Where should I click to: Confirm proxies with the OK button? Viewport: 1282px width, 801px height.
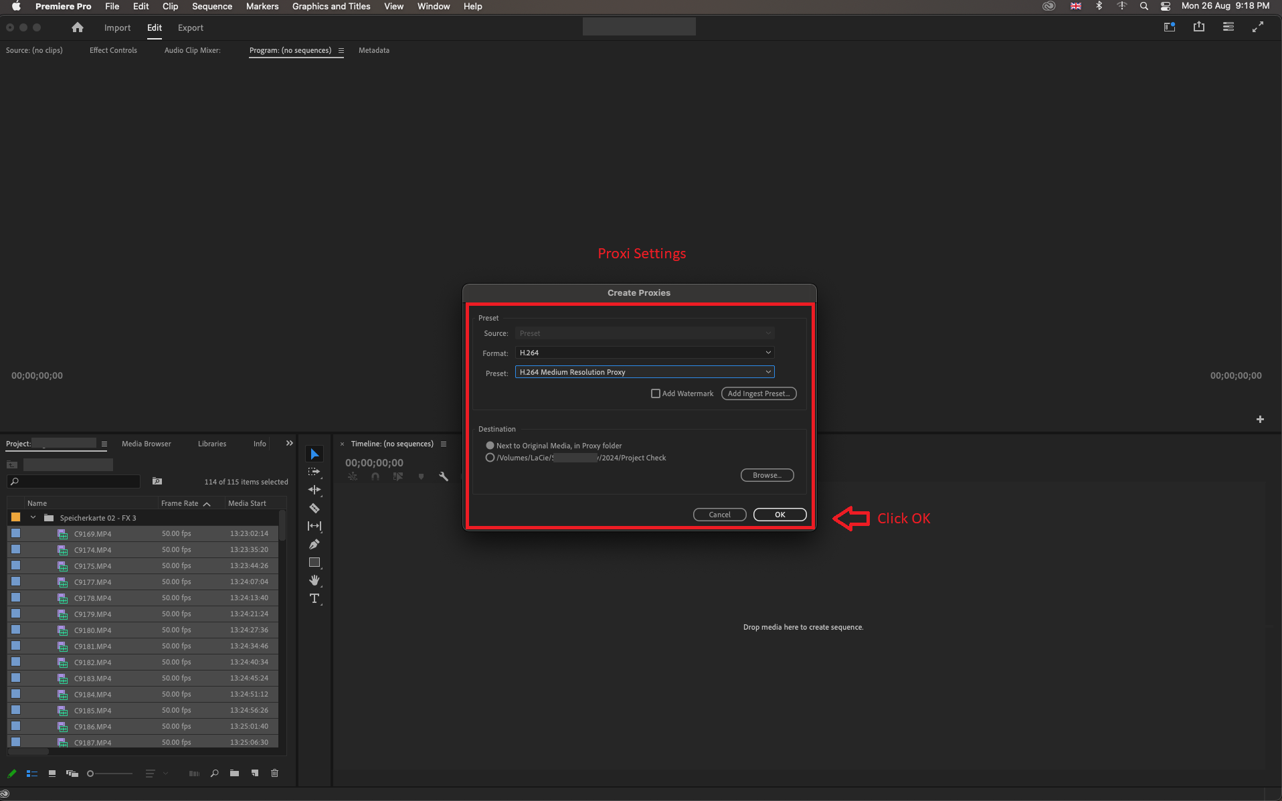[780, 515]
